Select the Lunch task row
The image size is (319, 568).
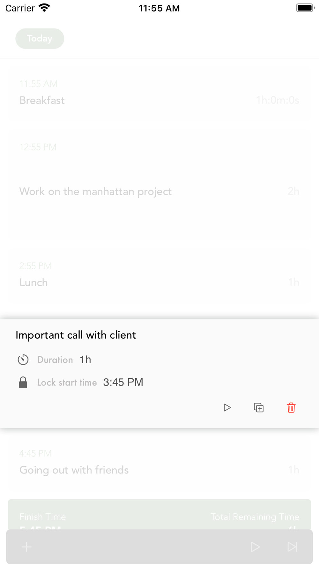[x=159, y=275]
